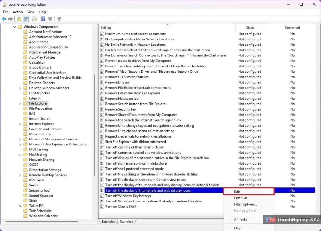Viewport: 321px width, 231px height.
Task: Click the folder icon beside Account Notifications
Action: [25, 32]
